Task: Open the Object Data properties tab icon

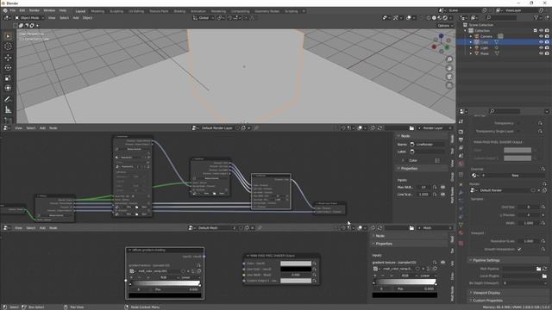Action: tap(461, 225)
